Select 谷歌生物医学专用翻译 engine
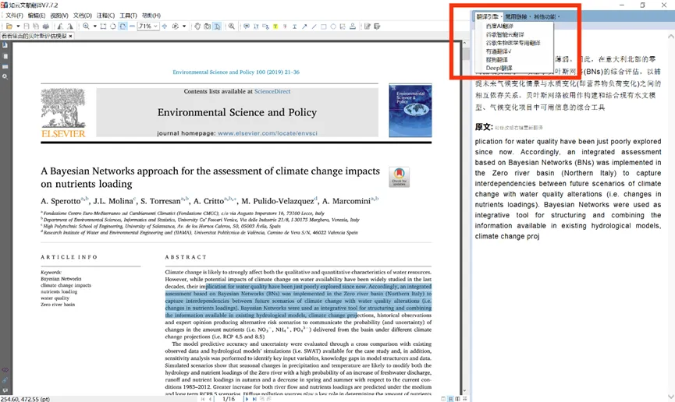Image resolution: width=675 pixels, height=402 pixels. pyautogui.click(x=513, y=43)
